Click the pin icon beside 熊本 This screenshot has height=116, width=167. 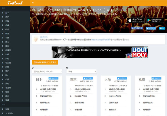(x=3, y=96)
